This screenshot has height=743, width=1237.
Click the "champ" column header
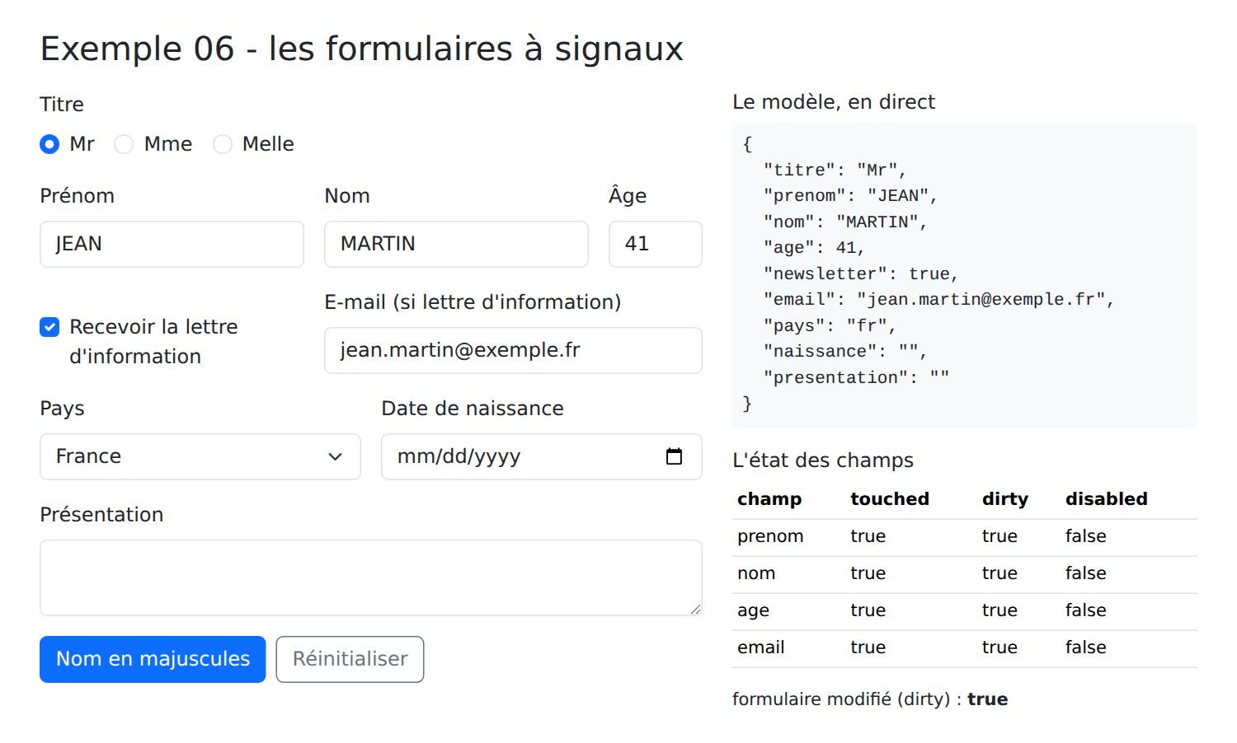(769, 499)
